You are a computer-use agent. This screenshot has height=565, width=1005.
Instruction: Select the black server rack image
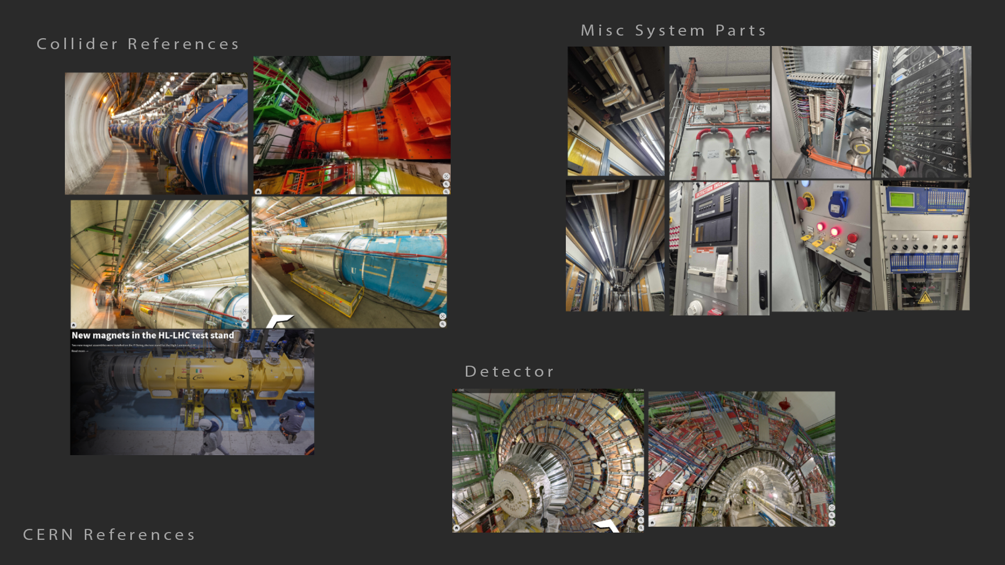tap(922, 112)
